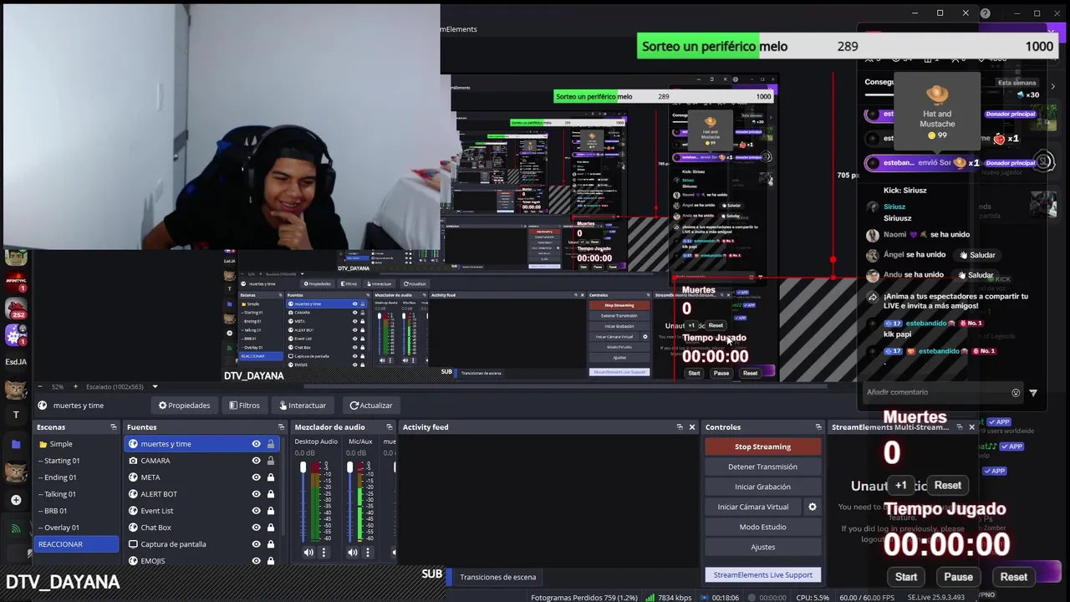Hide the Captura de pantalla source
The image size is (1070, 602).
[x=257, y=544]
